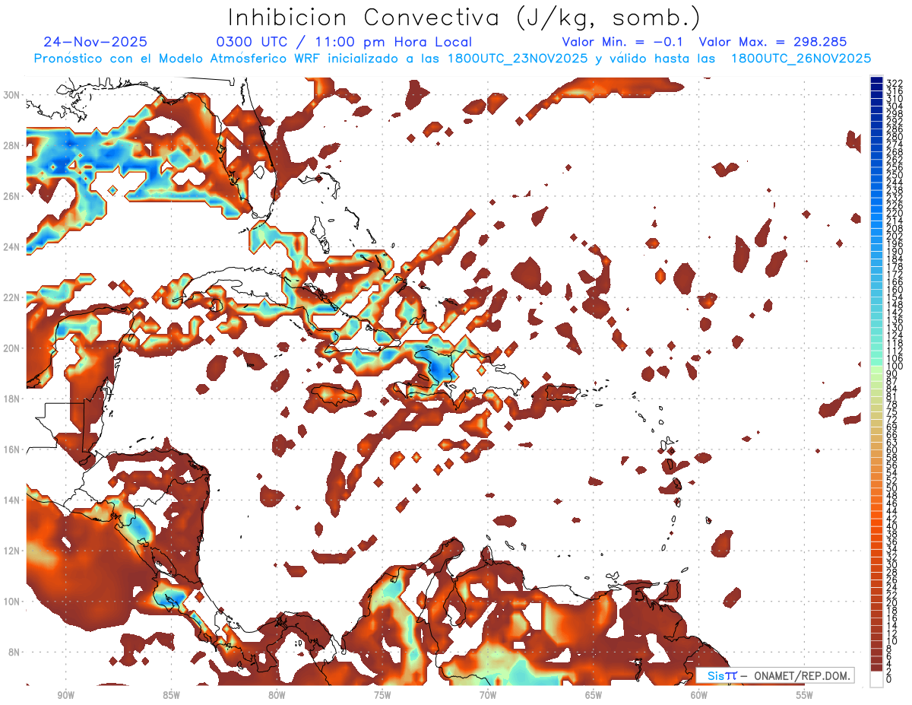The width and height of the screenshot is (912, 705).
Task: Click the '90W' longitude label
Action: point(66,695)
